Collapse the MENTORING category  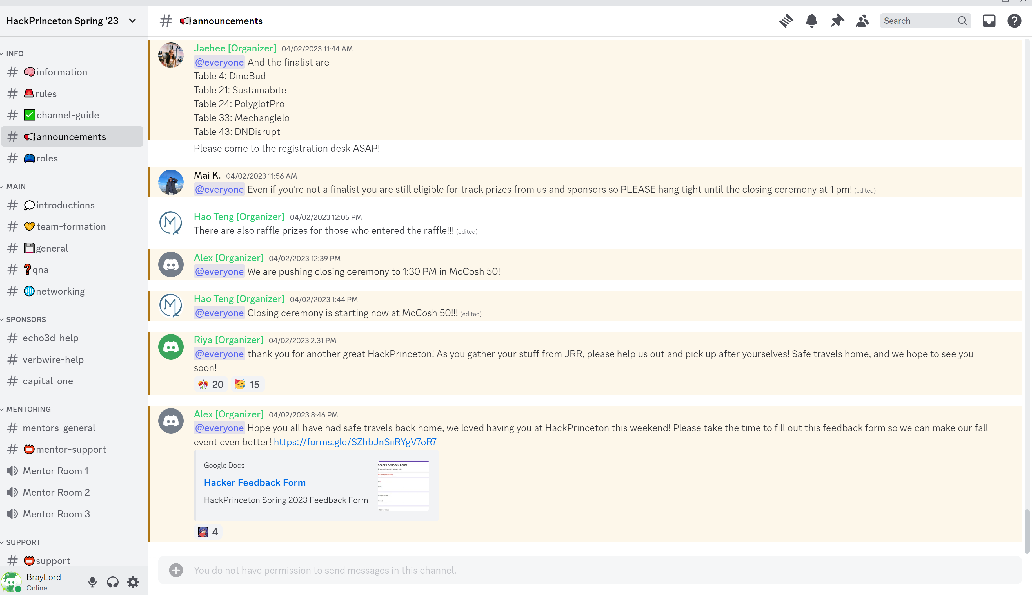[28, 409]
